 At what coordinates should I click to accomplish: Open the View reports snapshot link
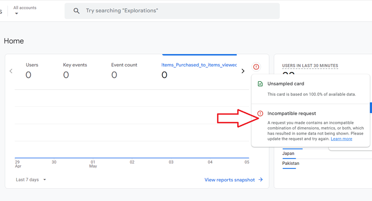coord(230,180)
